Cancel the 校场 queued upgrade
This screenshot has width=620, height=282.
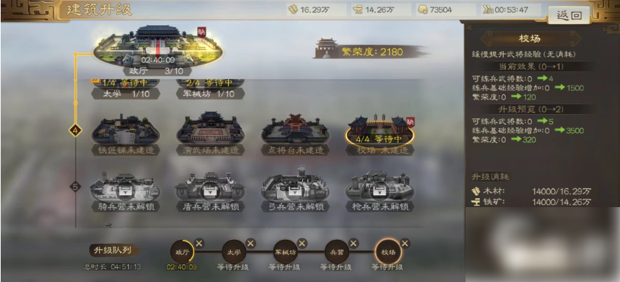[405, 244]
